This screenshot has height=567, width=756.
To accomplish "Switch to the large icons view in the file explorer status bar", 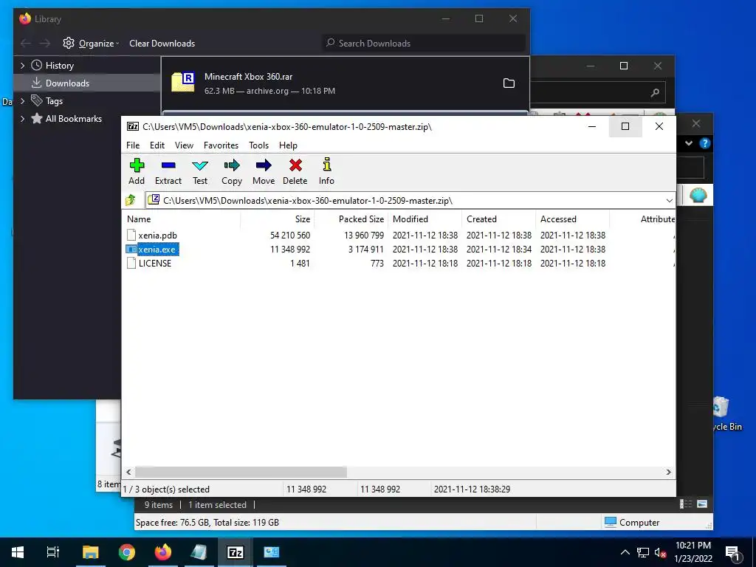I will (703, 504).
